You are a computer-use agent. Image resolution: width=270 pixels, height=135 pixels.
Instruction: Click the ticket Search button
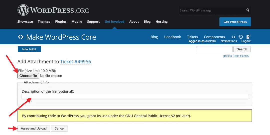[x=242, y=49]
